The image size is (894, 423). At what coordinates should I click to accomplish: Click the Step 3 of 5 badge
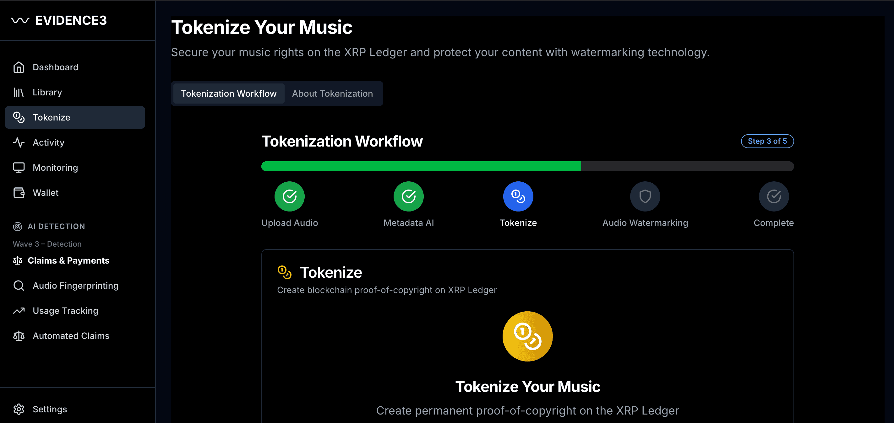[767, 141]
